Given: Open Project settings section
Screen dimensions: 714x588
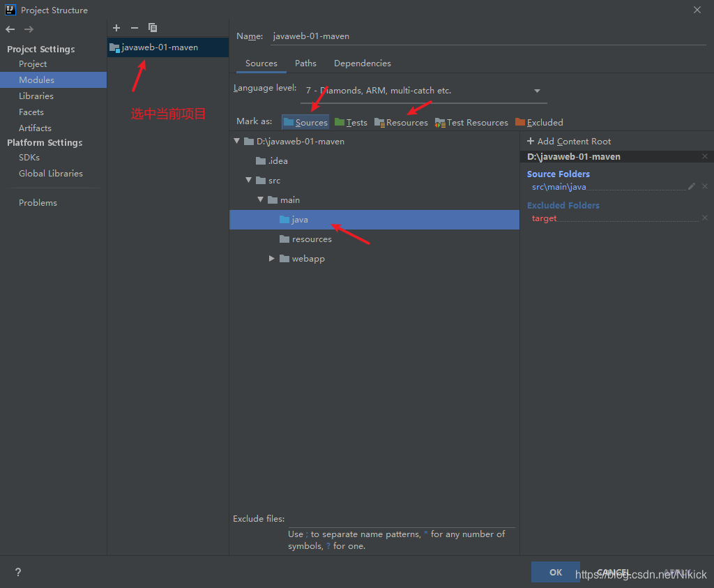Looking at the screenshot, I should 33,64.
